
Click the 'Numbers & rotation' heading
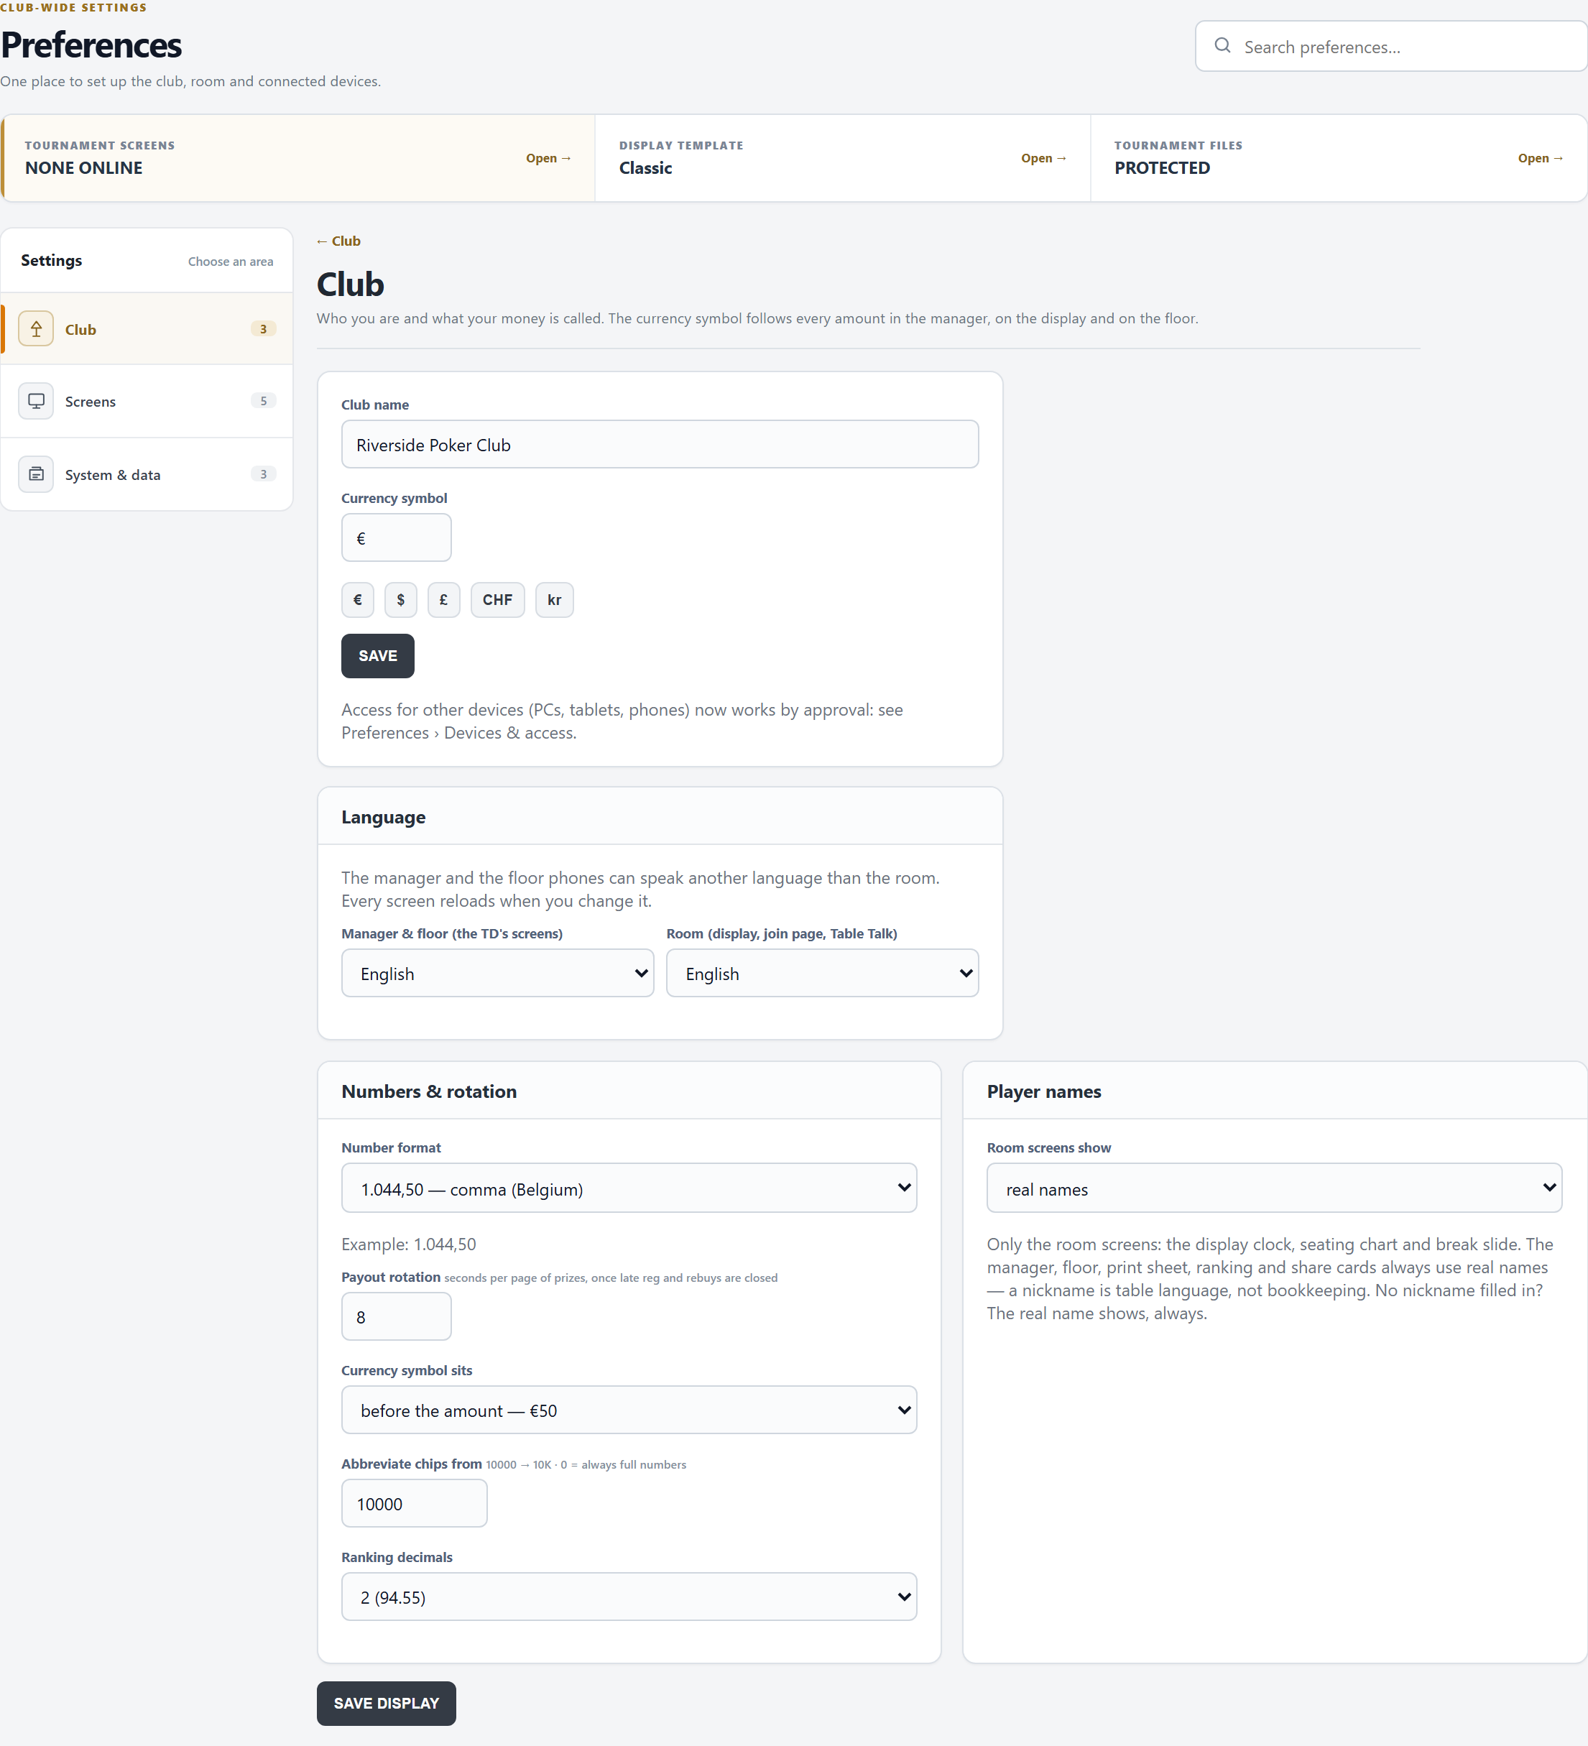click(429, 1091)
